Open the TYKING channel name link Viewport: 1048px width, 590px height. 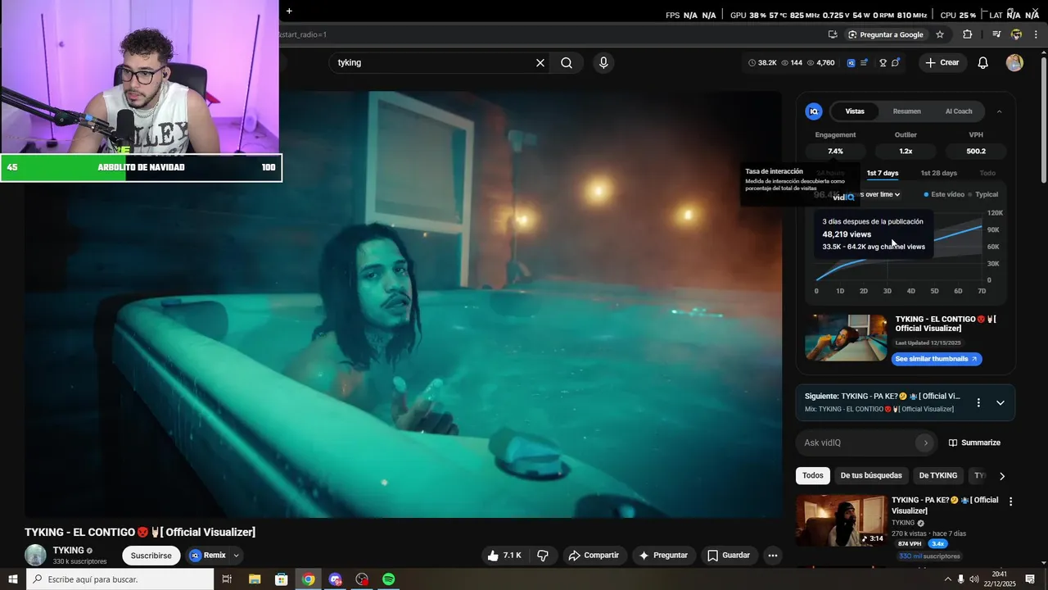pos(69,551)
